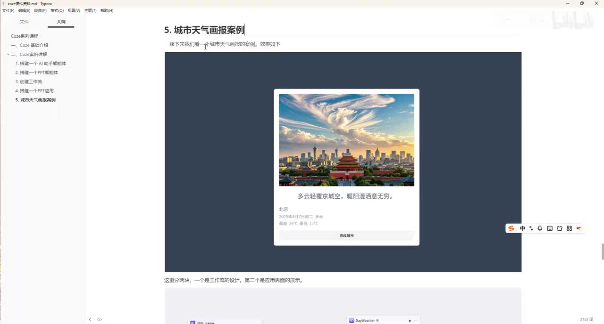
Task: Click paragraph 这里分两块，一个是工作流的设计
Action: [x=234, y=280]
